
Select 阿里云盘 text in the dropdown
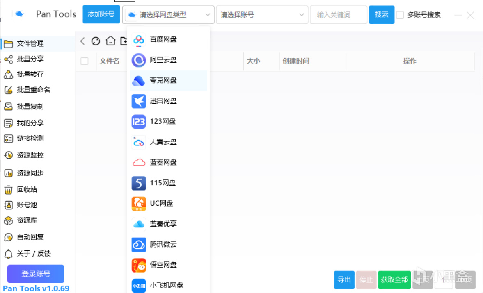(163, 60)
